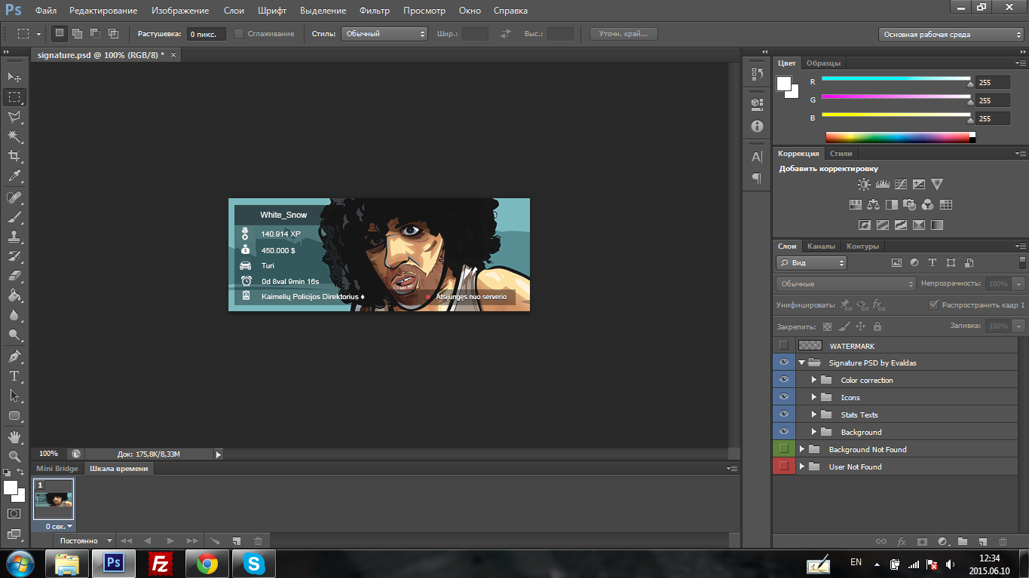Select the Magic Wand tool
The height and width of the screenshot is (578, 1029).
tap(14, 136)
